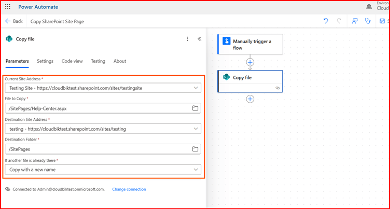
Task: Click the manual trigger icon on the canvas
Action: tap(227, 41)
